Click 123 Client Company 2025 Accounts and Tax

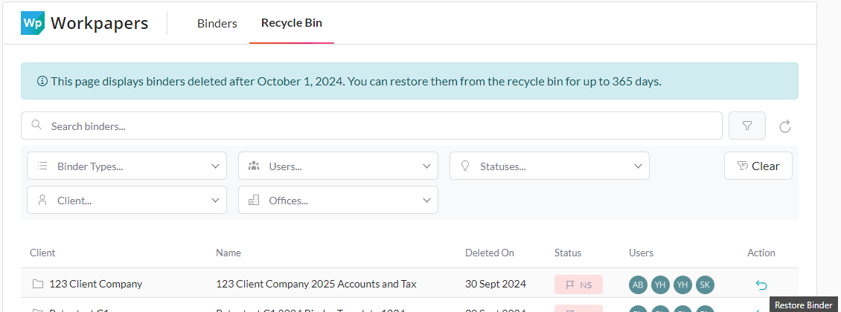tap(316, 285)
